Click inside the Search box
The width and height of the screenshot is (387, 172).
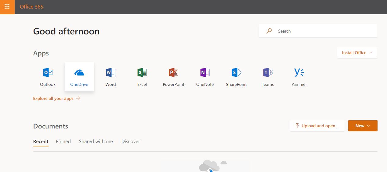[x=318, y=31]
